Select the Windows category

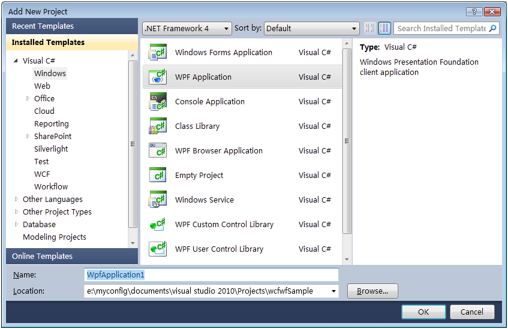click(x=50, y=74)
